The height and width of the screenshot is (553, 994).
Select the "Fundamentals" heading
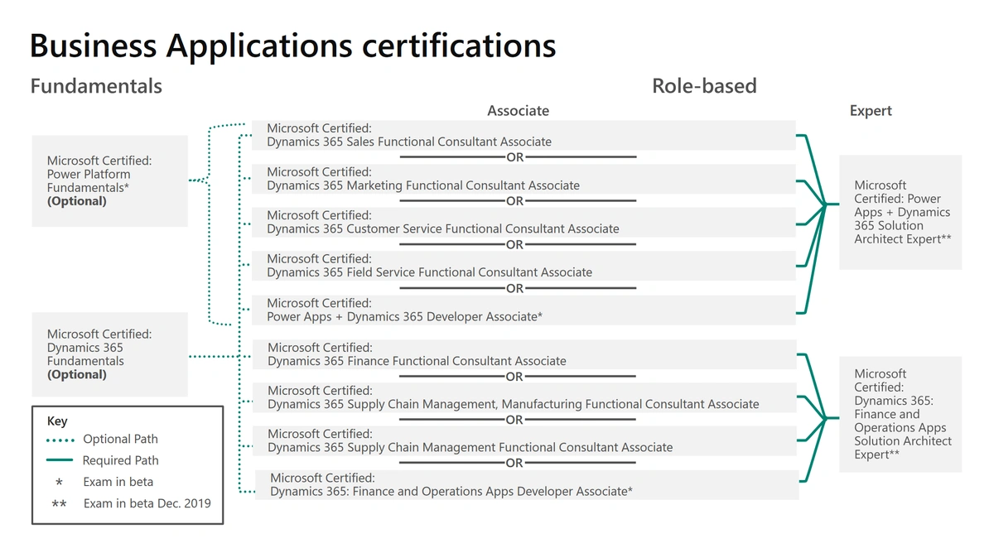(96, 86)
